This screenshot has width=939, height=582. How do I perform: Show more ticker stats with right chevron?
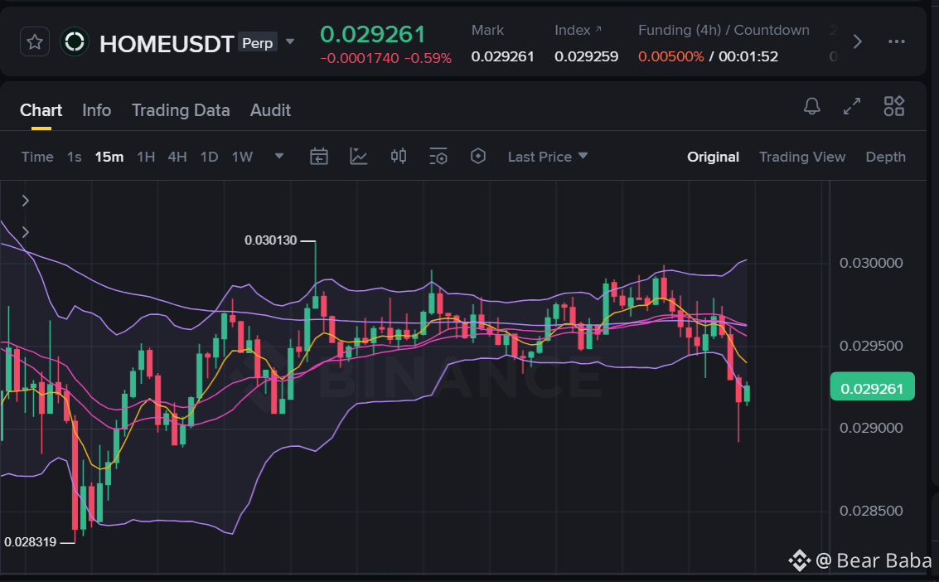(858, 41)
